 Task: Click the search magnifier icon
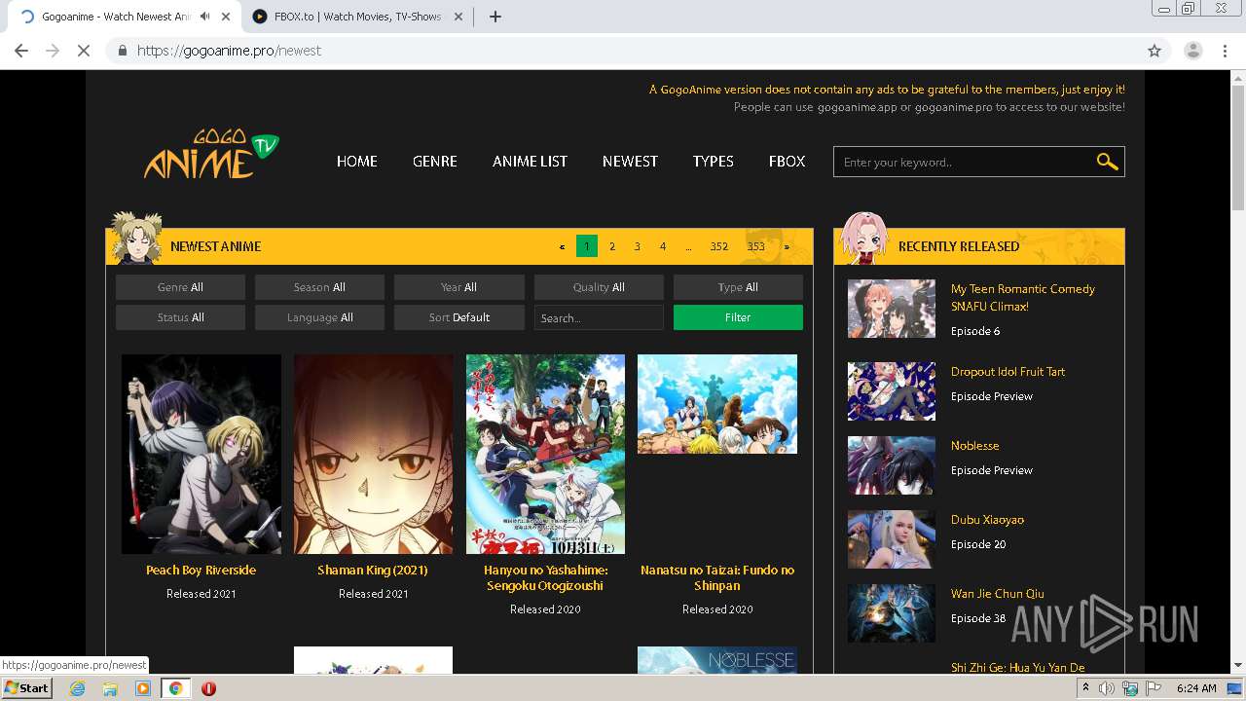click(x=1107, y=162)
